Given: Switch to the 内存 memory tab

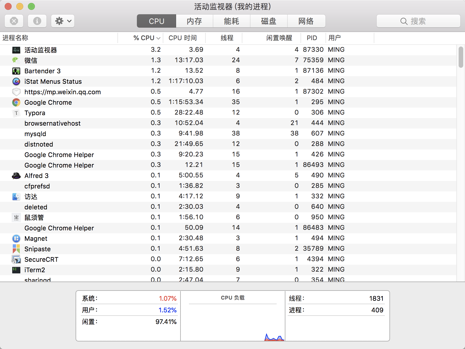Looking at the screenshot, I should pyautogui.click(x=194, y=21).
